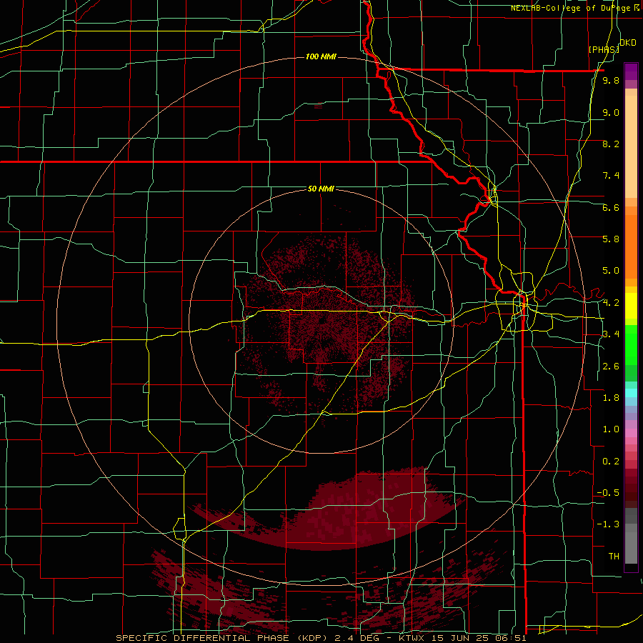Image resolution: width=643 pixels, height=643 pixels.
Task: Click the 4.2 scale label
Action: coord(611,303)
